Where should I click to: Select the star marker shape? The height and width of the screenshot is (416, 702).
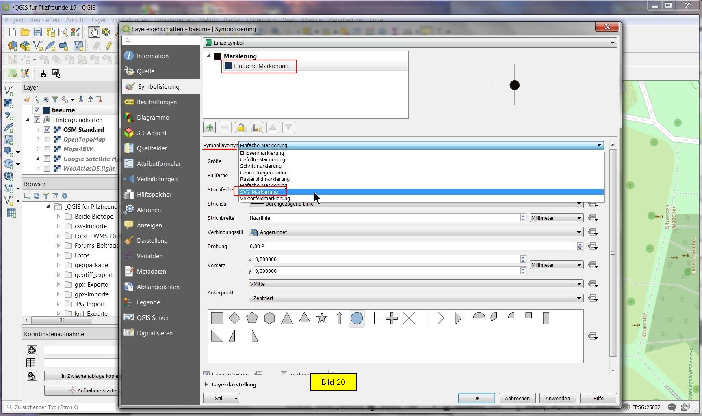(322, 318)
